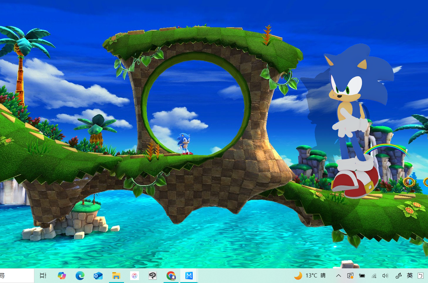Viewport: 428px width, 283px height.
Task: Switch the 英 input method indicator
Action: coord(410,275)
